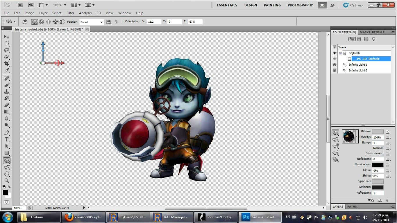Click the Illumination color swatch
397x223 pixels.
(378, 165)
